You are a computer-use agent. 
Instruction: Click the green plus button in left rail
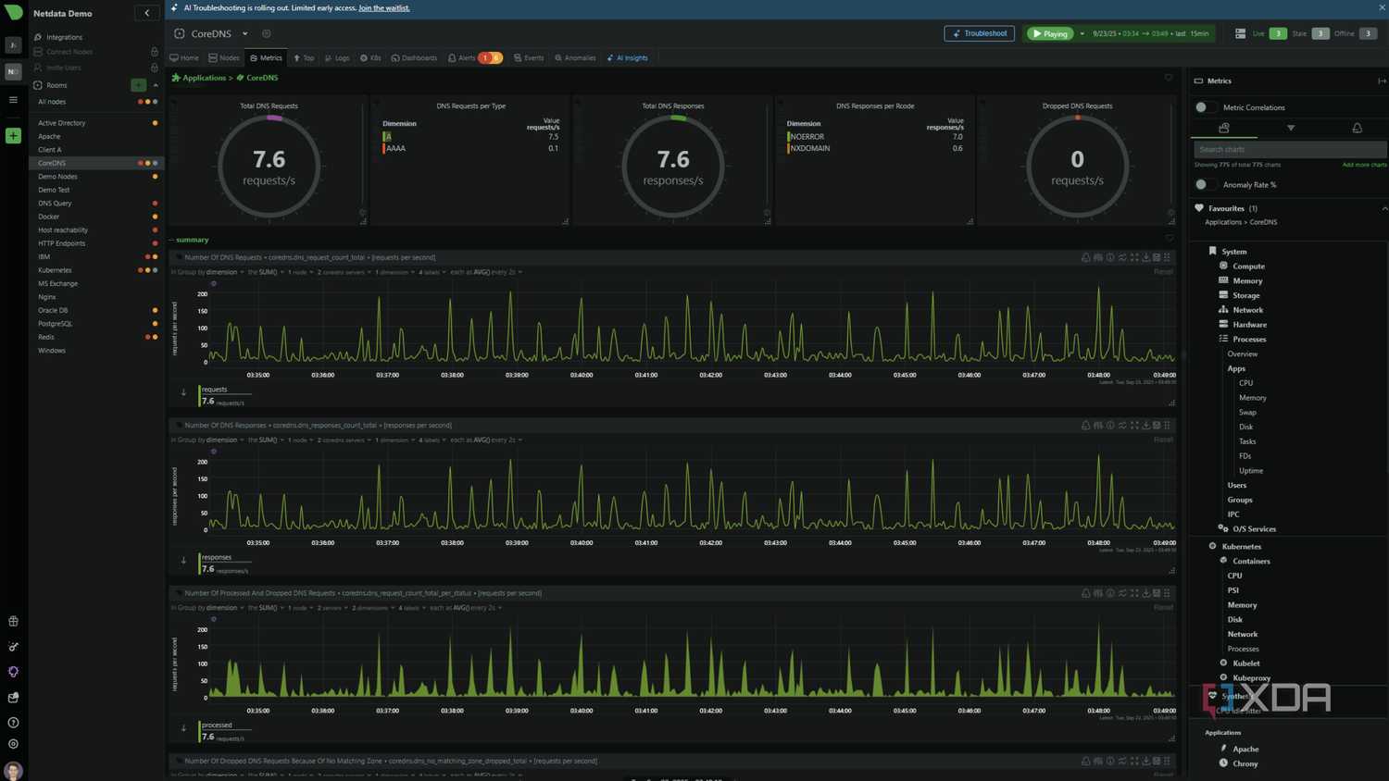(x=13, y=136)
